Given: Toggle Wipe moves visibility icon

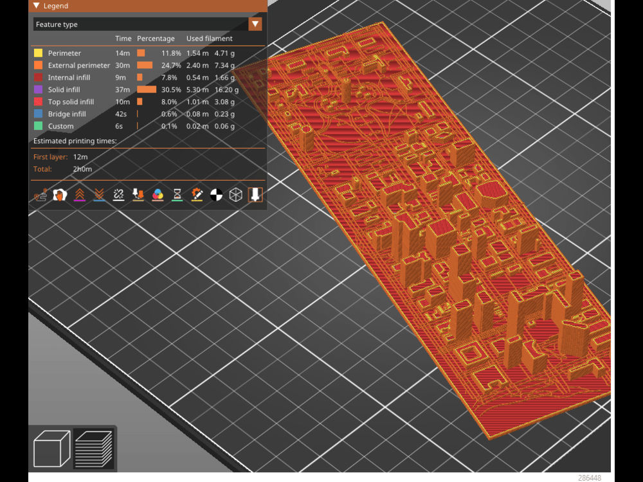Looking at the screenshot, I should (60, 195).
